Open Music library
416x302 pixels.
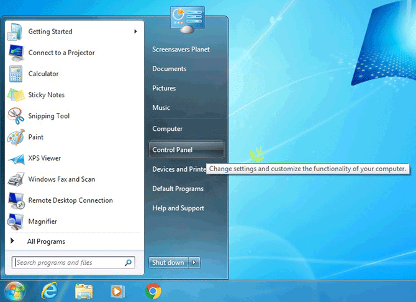click(x=161, y=107)
